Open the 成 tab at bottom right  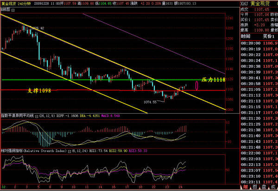pos(273,187)
